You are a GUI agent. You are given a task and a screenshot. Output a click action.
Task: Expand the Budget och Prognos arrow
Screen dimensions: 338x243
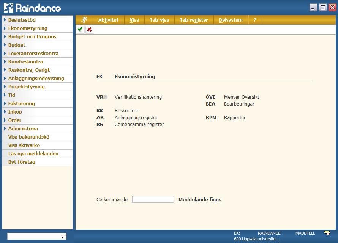point(5,36)
